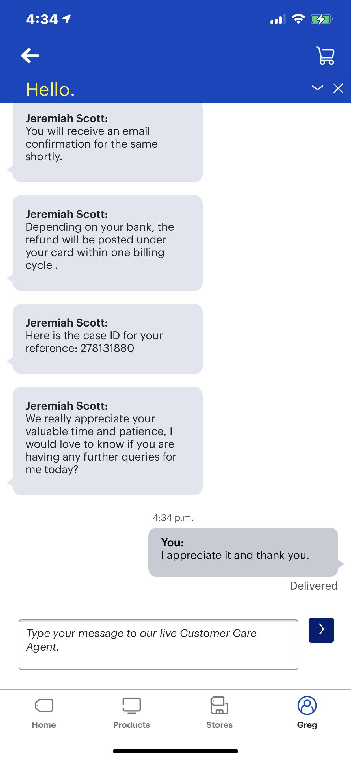Tap the Stores building icon
Viewport: 351px width, 760px height.
tap(219, 705)
